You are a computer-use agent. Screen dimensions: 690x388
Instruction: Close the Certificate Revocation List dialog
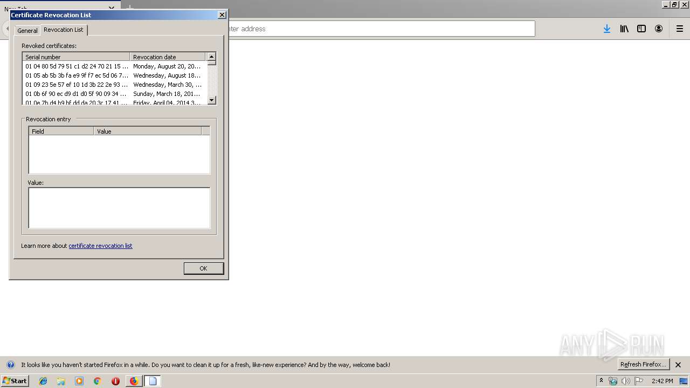coord(222,15)
